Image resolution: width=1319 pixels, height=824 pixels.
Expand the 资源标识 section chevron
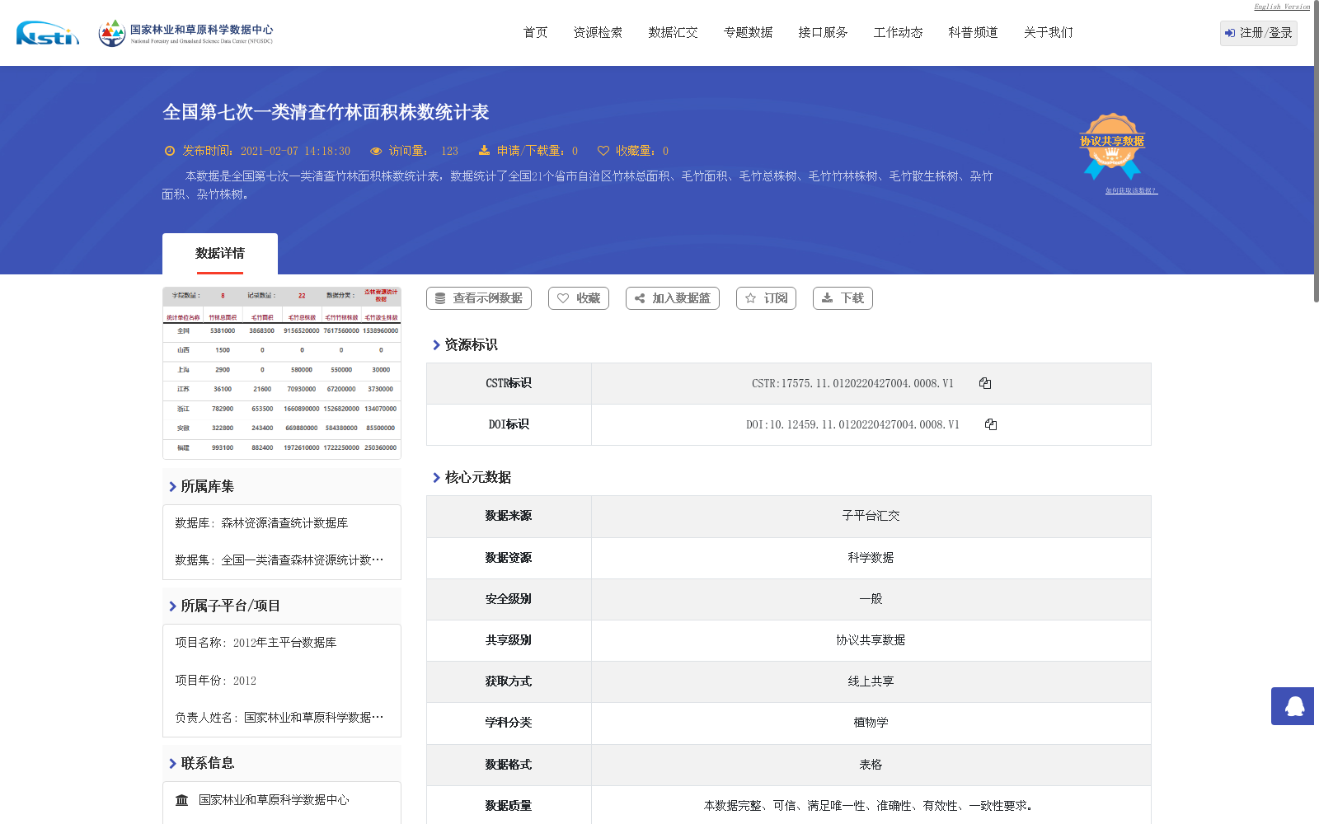(x=437, y=345)
